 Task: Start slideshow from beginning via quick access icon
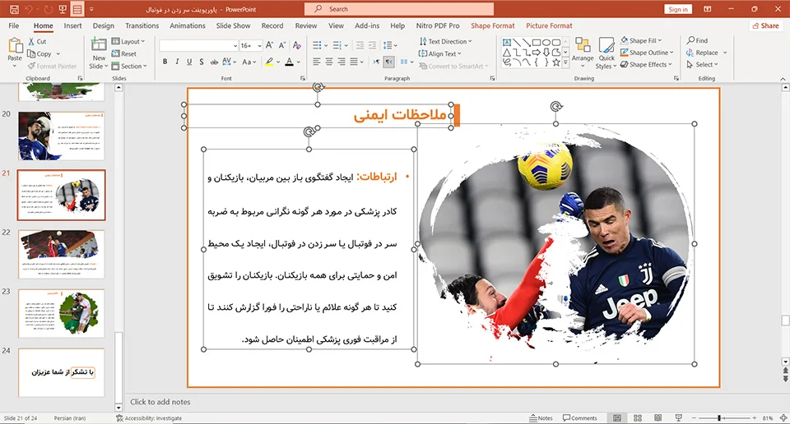point(63,9)
